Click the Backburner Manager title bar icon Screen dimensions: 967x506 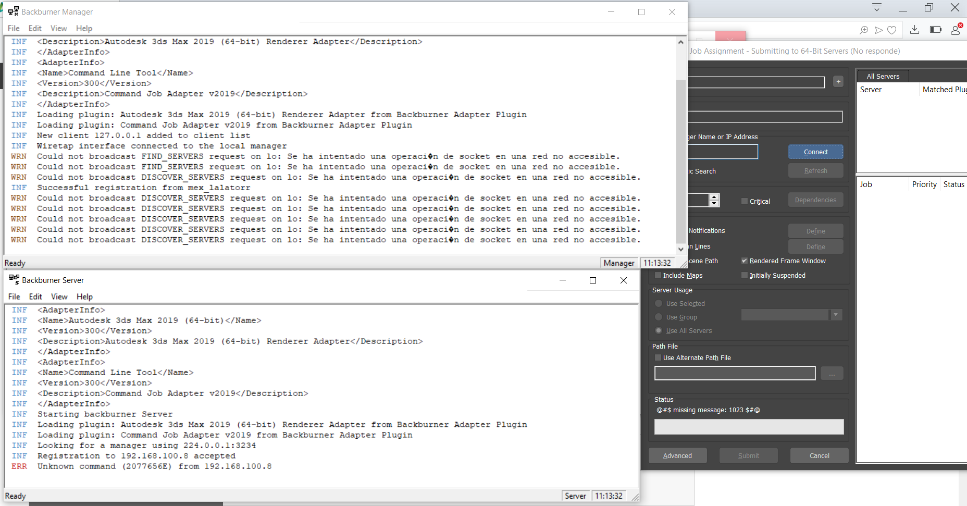[x=14, y=11]
